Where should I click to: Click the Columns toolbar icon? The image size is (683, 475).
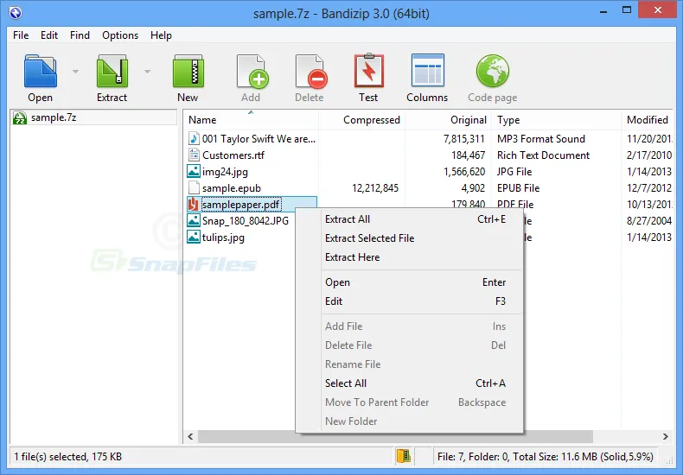click(x=427, y=70)
